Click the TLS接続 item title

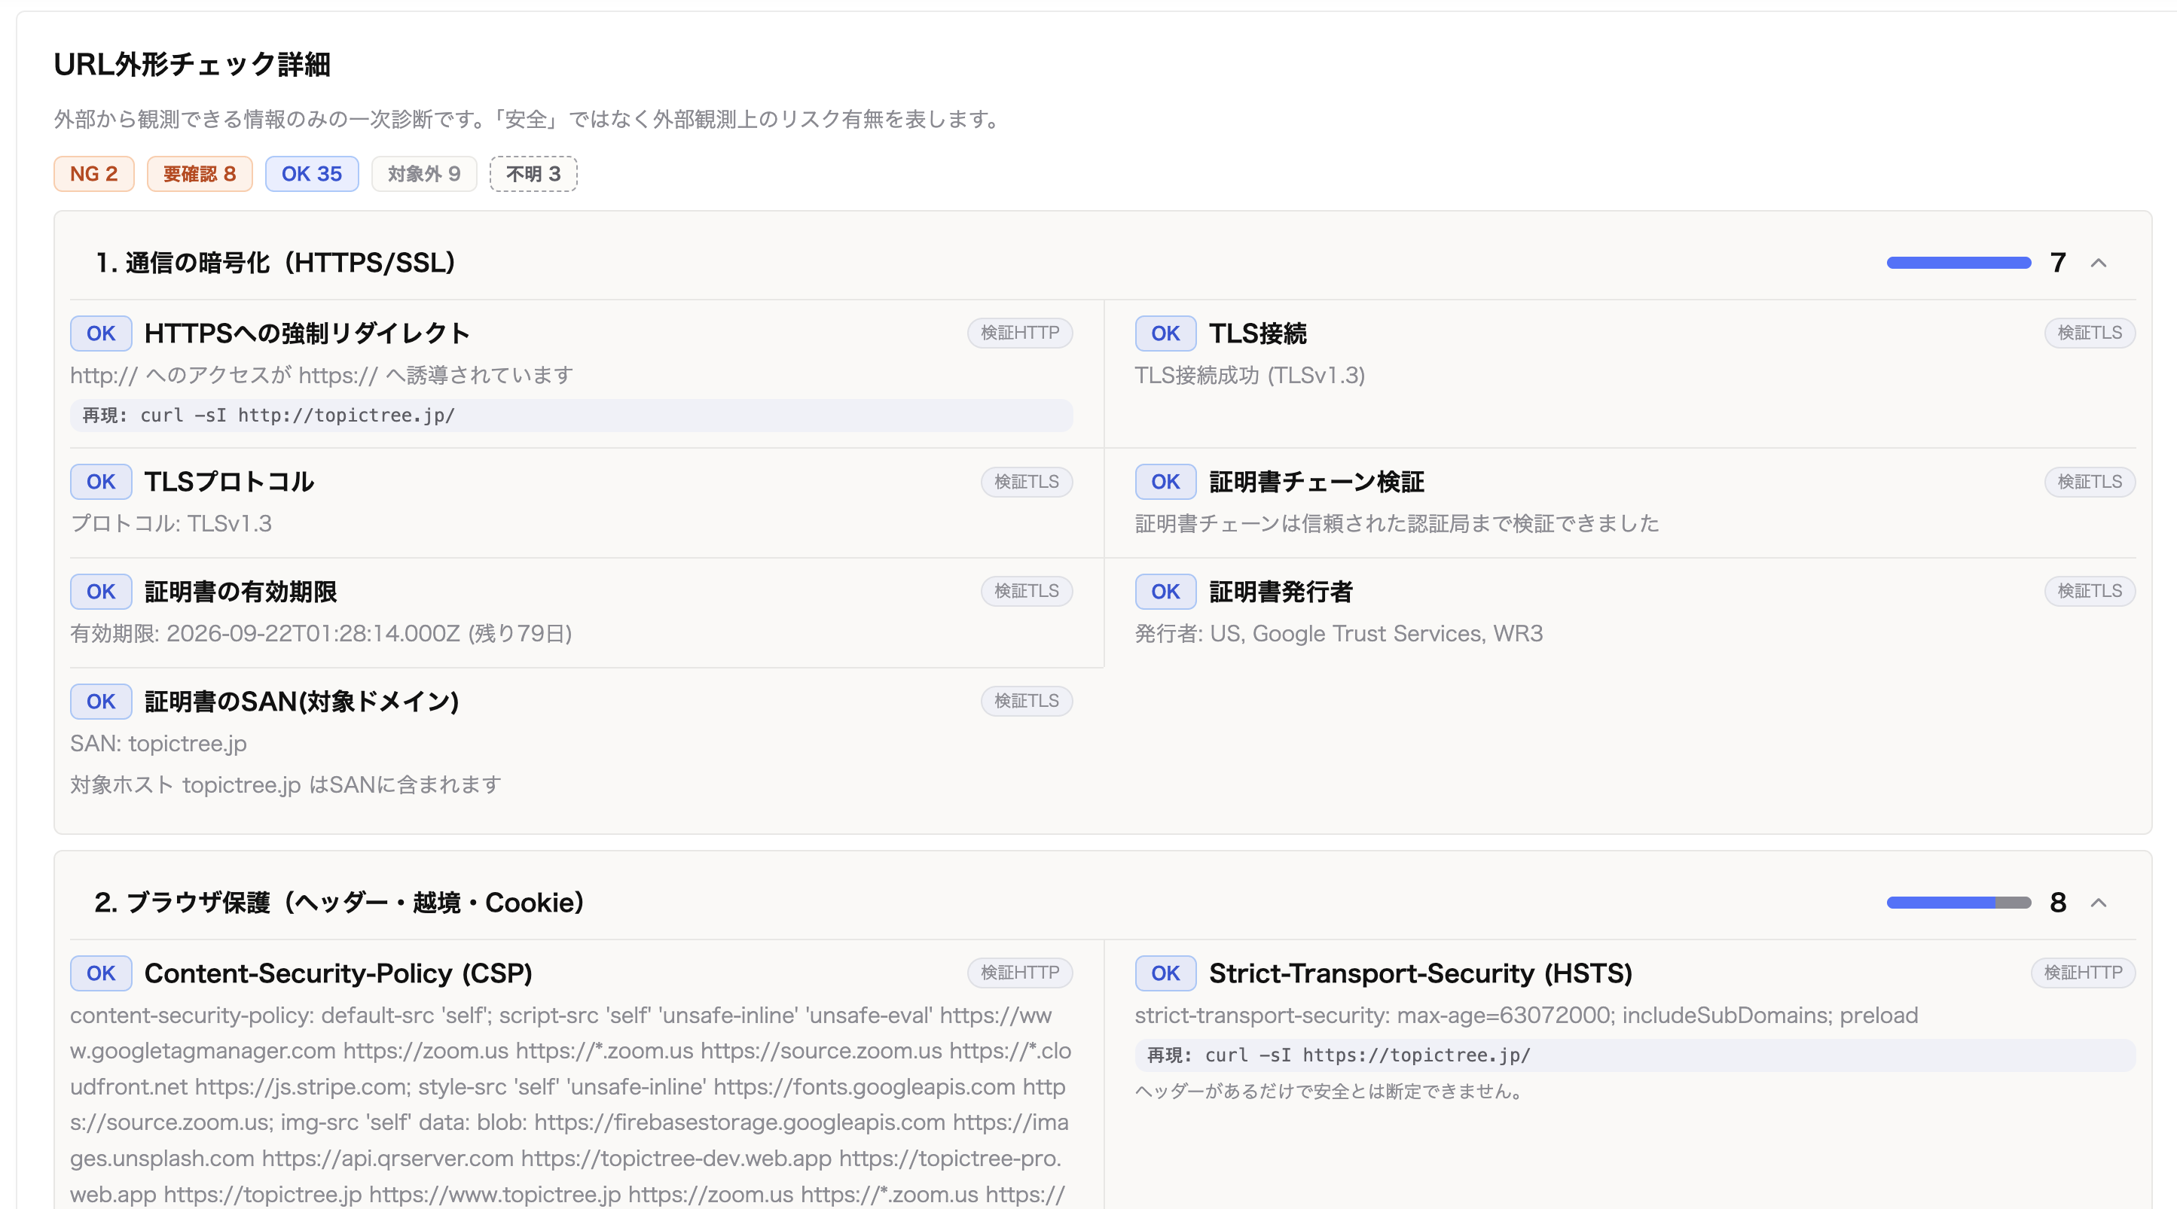point(1257,333)
